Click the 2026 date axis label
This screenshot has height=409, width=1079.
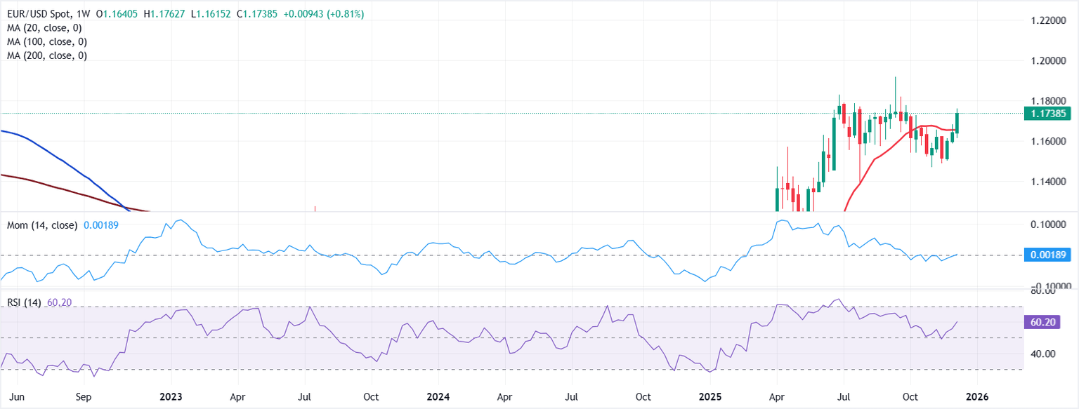[976, 396]
